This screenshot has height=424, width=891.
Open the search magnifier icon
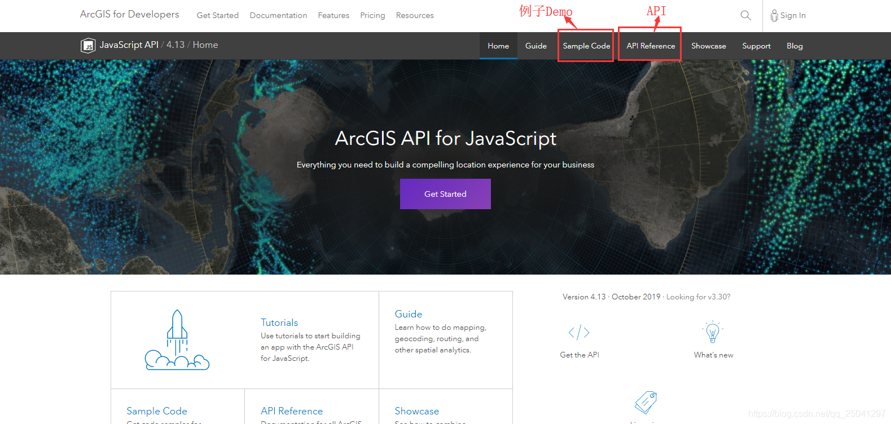pos(745,15)
